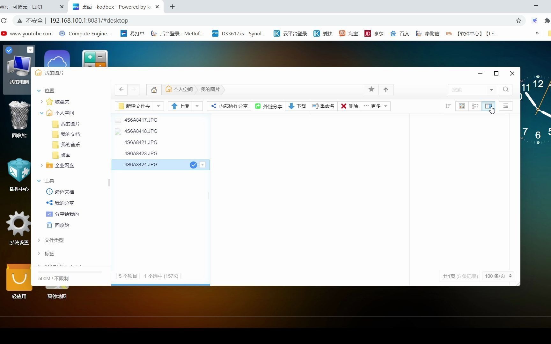Uncheck the checkmark on 我的电脑 icon
Screen dimensions: 551x344
click(9, 50)
